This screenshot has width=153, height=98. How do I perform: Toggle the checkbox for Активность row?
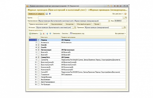coord(39,42)
